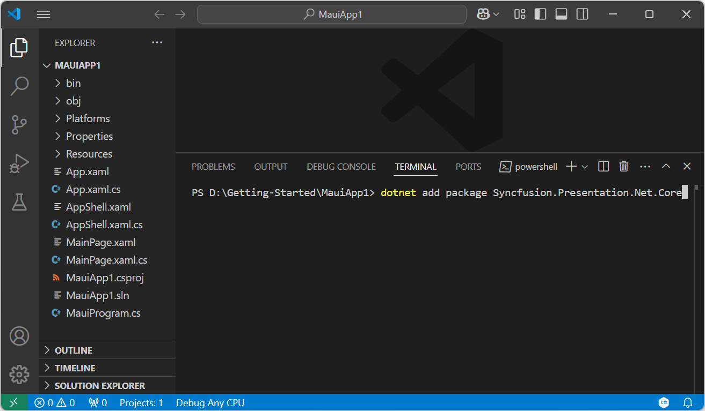This screenshot has width=705, height=411.
Task: Open notifications bell
Action: (688, 402)
